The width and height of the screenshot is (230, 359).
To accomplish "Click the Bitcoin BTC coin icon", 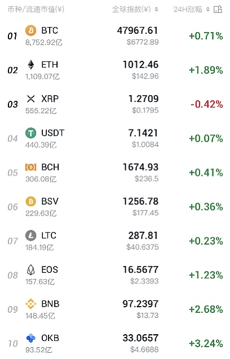I will click(x=31, y=30).
